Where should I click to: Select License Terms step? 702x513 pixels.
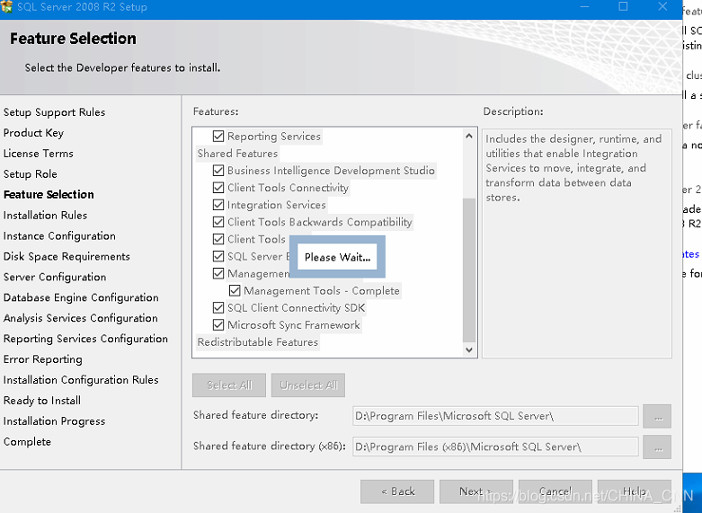(39, 154)
